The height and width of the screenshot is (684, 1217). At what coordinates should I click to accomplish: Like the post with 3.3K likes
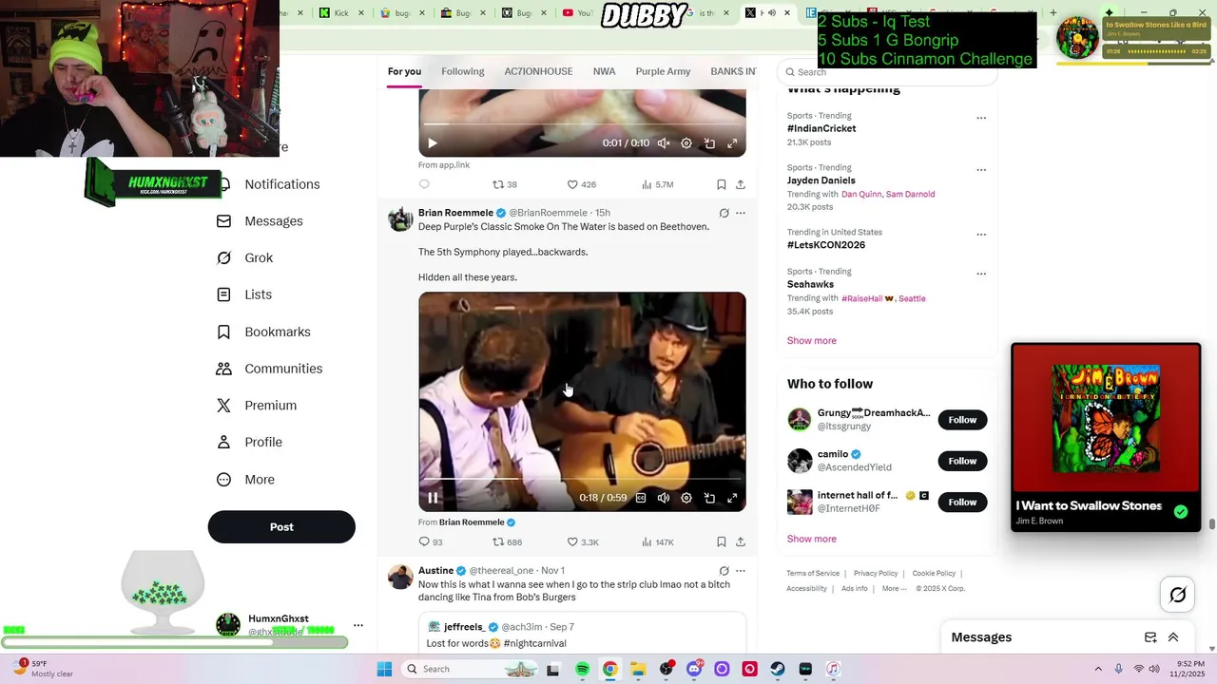[582, 542]
